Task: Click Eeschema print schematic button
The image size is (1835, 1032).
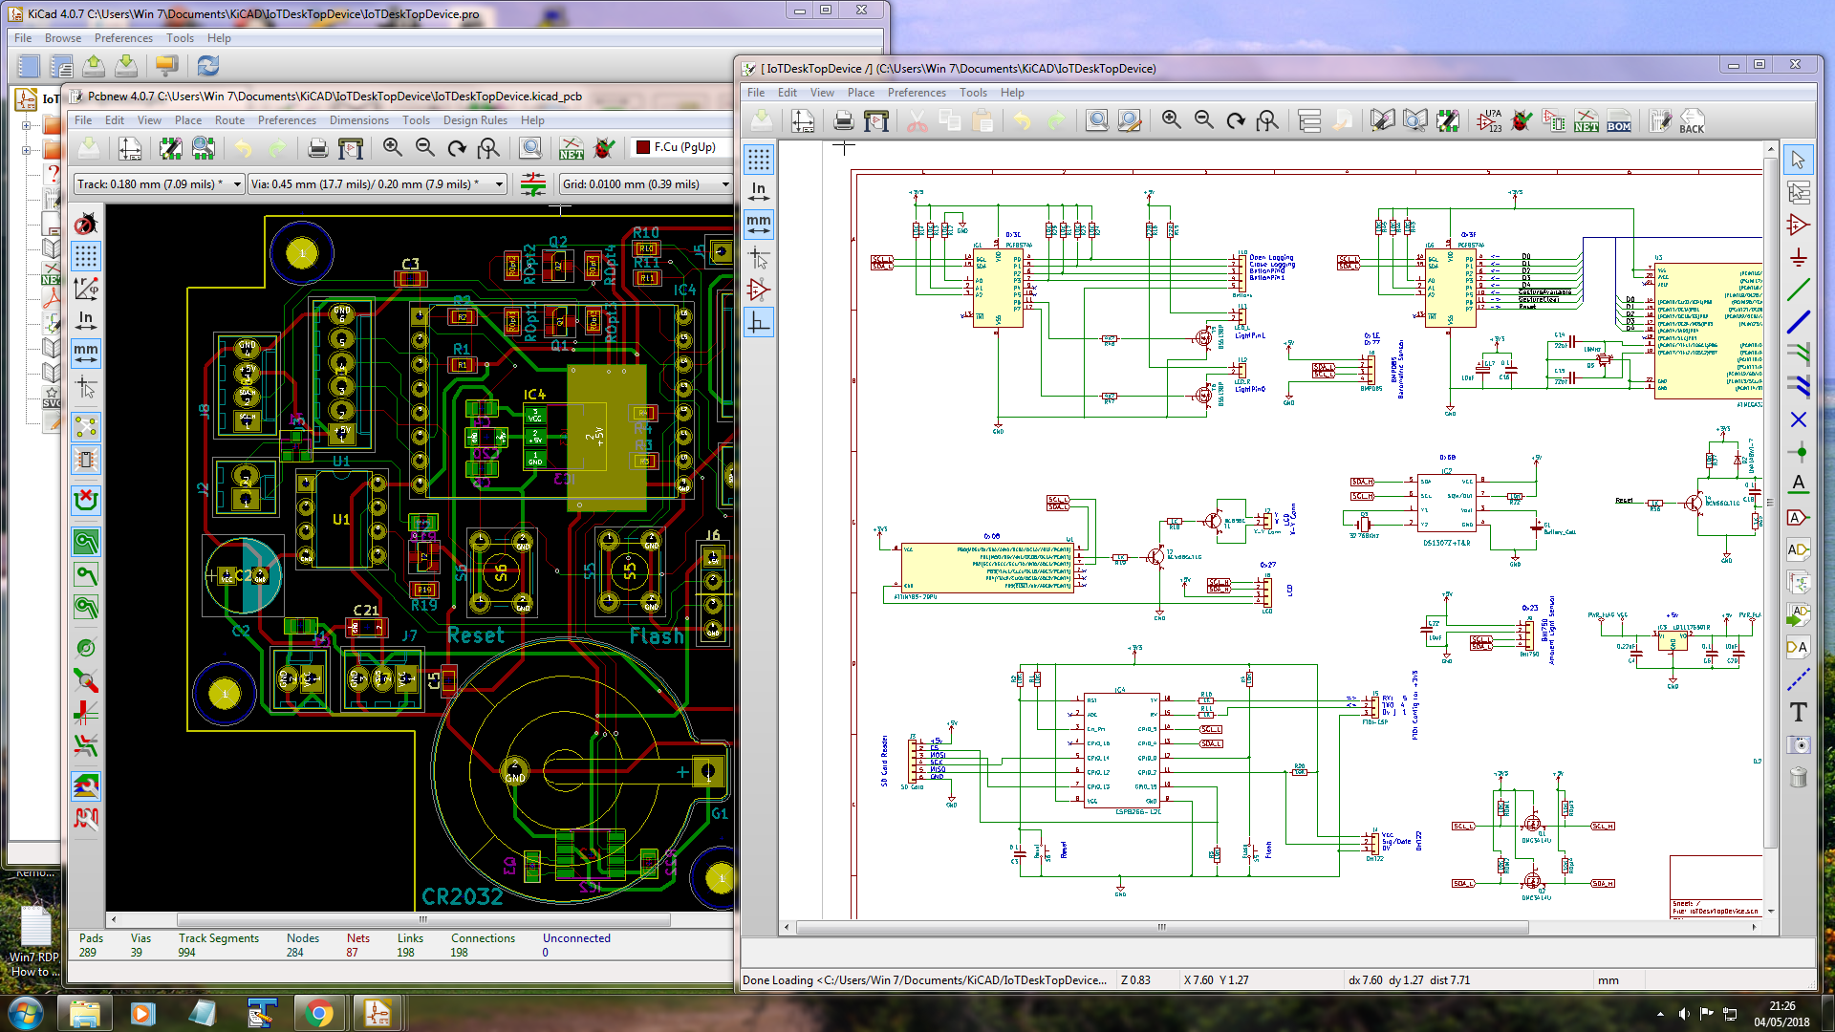Action: tap(843, 120)
